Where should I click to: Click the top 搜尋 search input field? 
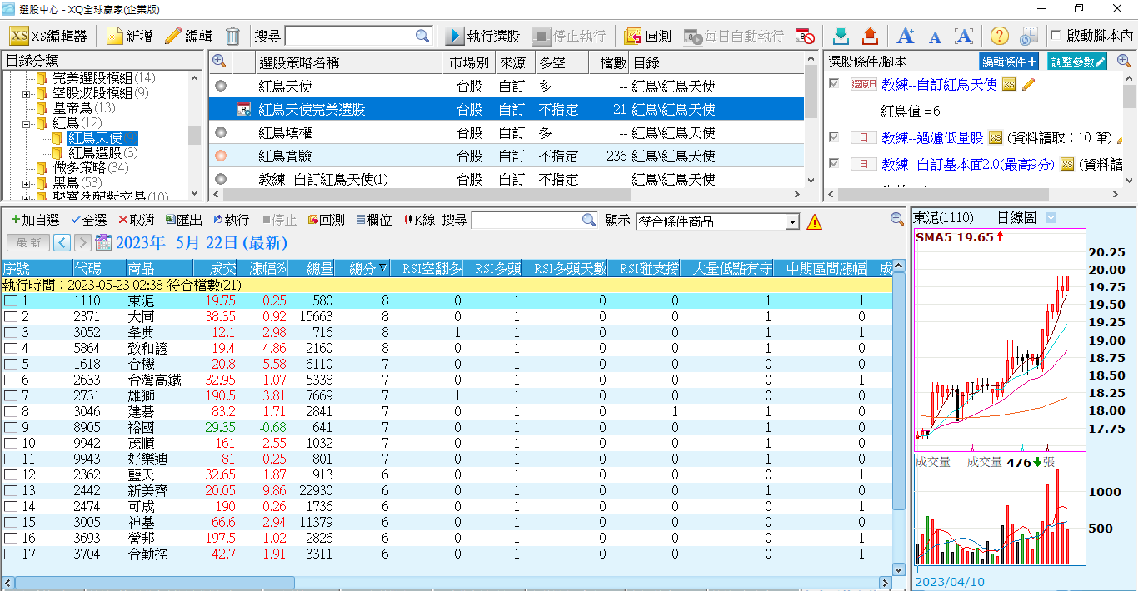pos(350,37)
